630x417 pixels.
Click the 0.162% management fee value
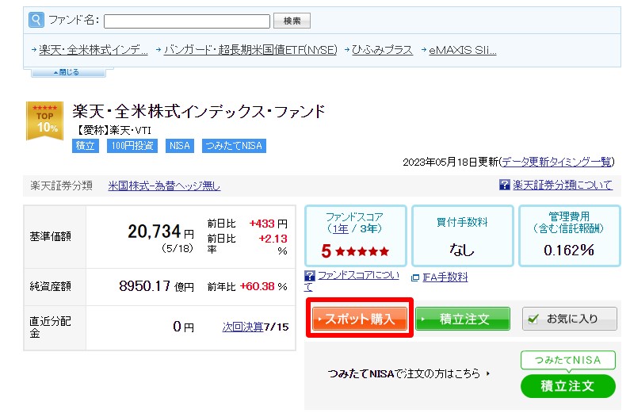pos(569,250)
